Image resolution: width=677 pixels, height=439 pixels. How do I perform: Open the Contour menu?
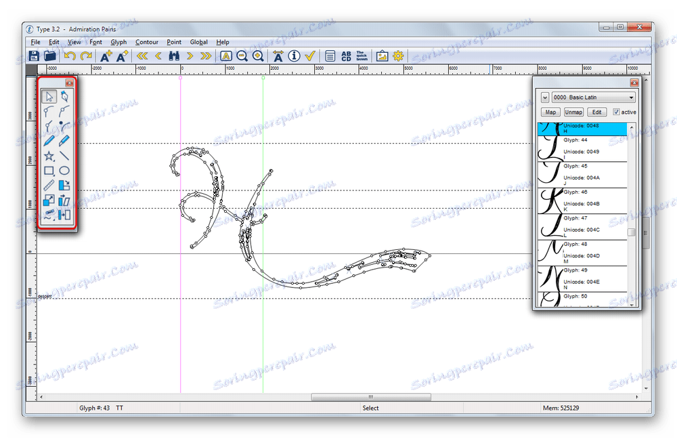147,42
